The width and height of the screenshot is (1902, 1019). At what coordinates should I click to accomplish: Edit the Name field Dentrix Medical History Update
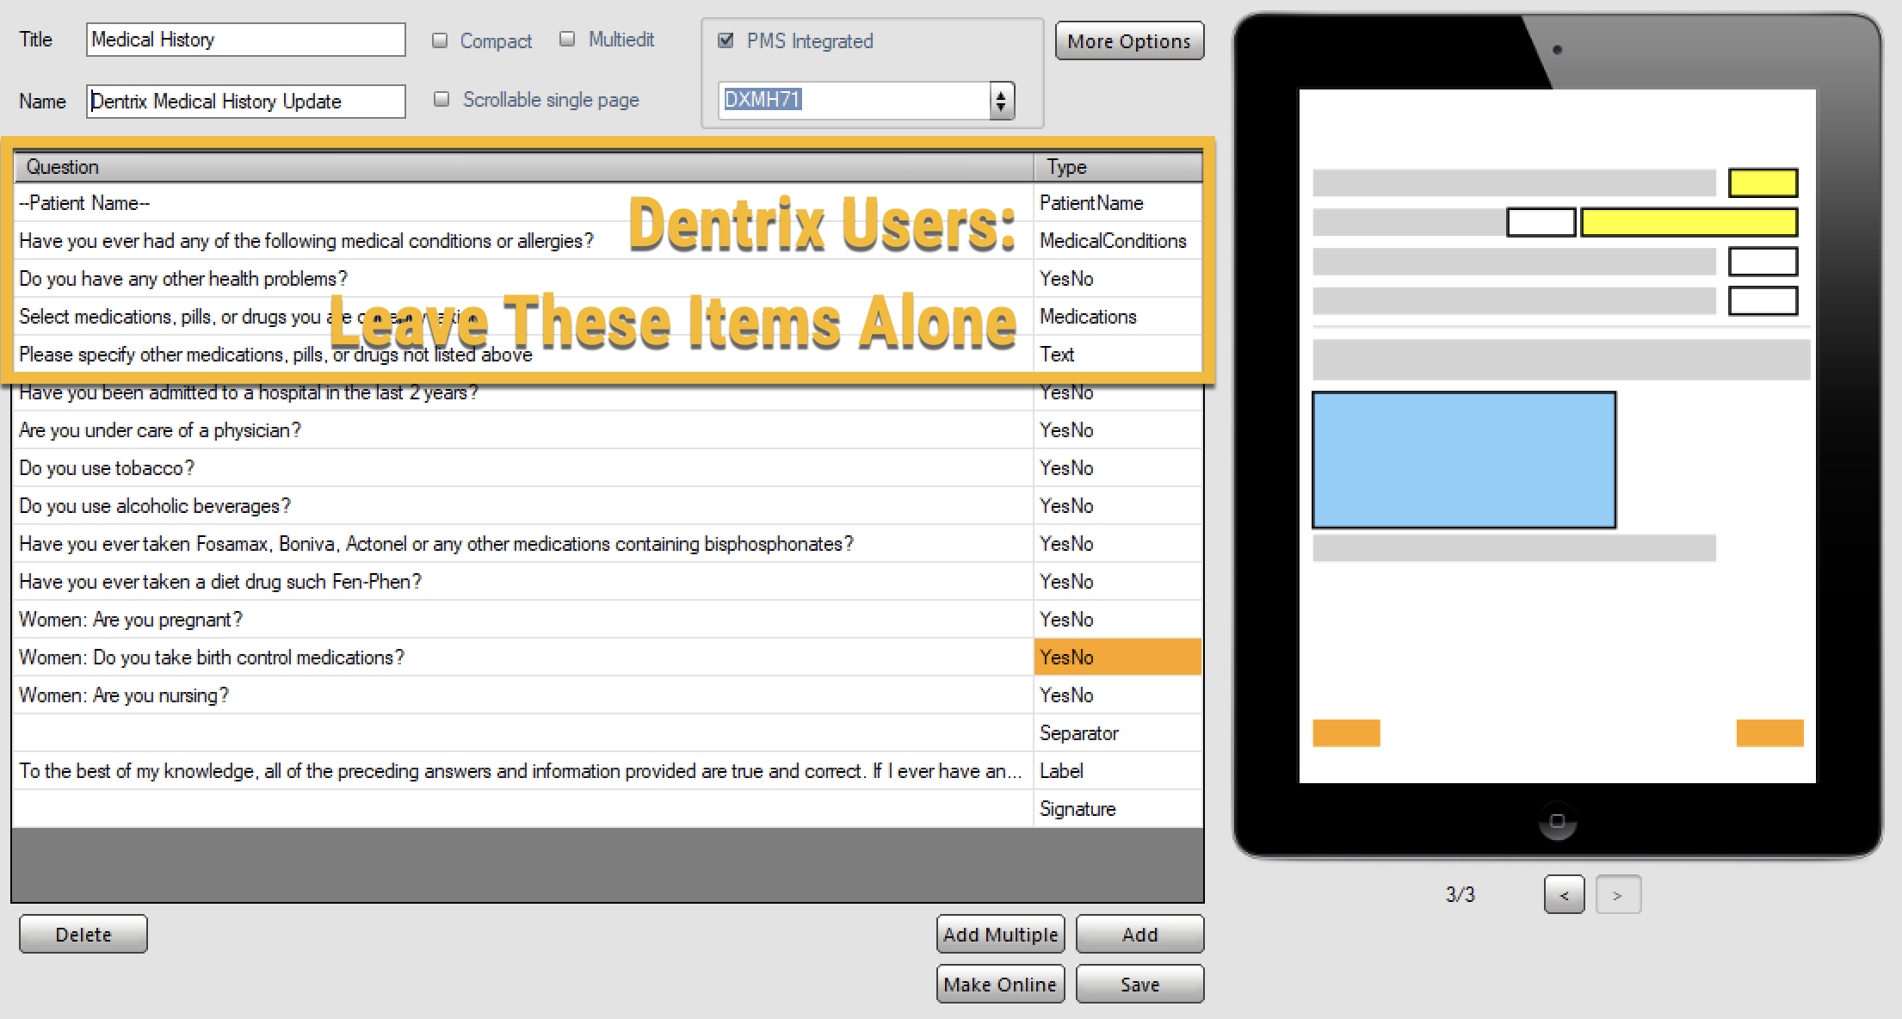click(x=245, y=101)
